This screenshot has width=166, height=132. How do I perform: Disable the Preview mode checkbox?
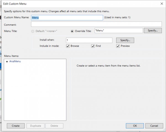[x=118, y=46]
